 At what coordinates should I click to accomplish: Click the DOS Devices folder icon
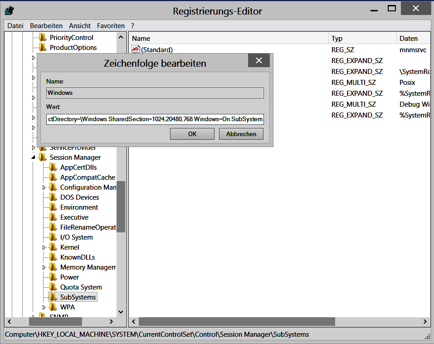tap(53, 197)
